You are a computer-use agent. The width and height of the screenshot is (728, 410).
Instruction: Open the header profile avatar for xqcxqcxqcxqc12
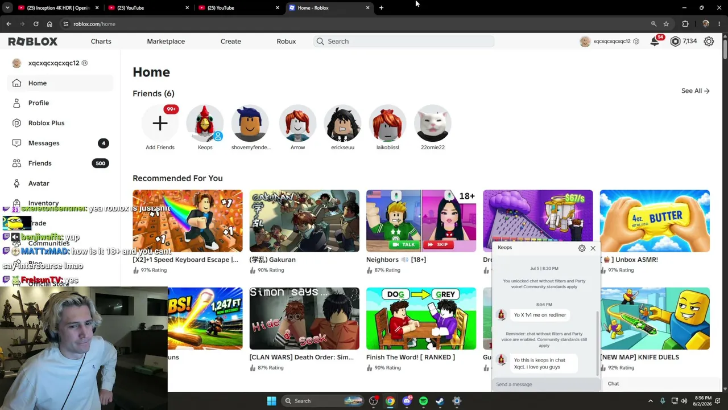585,42
